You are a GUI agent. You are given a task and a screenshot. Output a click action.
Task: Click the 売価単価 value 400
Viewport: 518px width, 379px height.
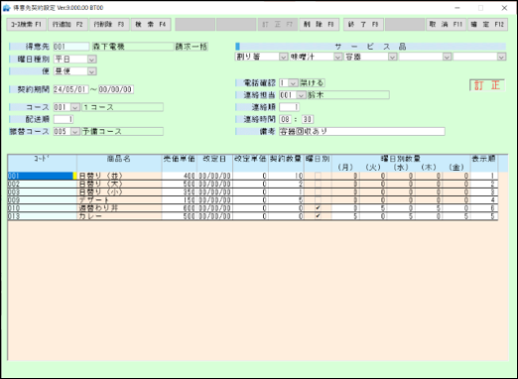(189, 176)
